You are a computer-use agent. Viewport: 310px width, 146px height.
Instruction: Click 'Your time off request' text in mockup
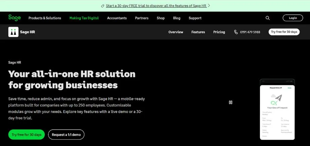click(x=277, y=108)
